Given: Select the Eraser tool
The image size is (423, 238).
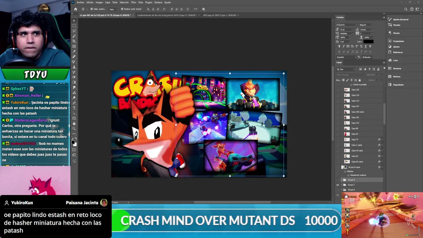Looking at the screenshot, I should coord(74,77).
